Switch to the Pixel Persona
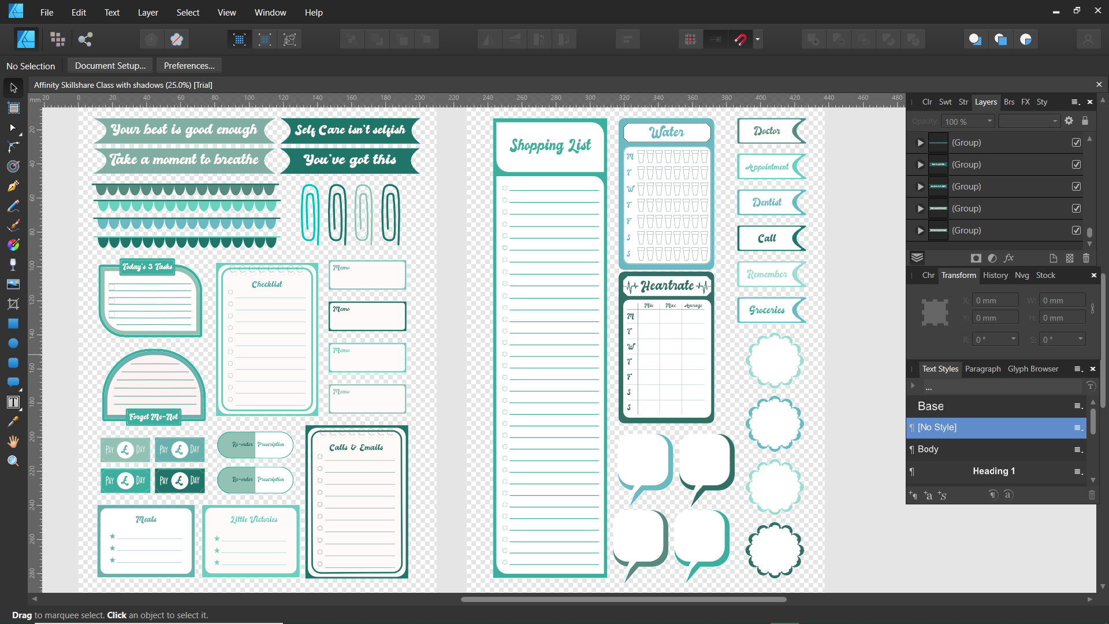The image size is (1109, 624). [57, 39]
